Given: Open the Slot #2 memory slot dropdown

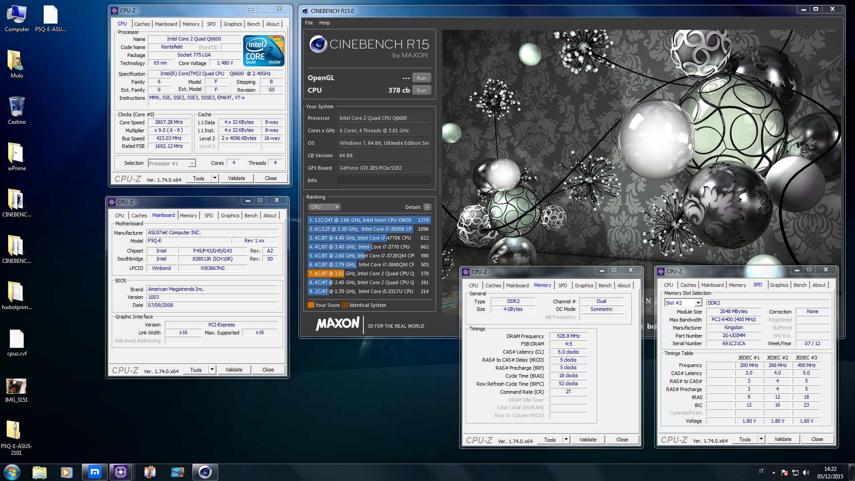Looking at the screenshot, I should (x=683, y=303).
